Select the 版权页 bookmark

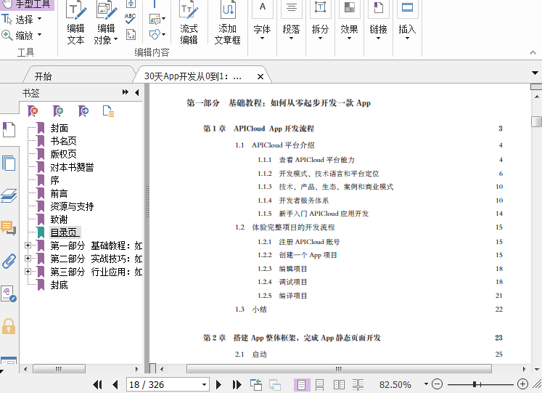click(64, 154)
